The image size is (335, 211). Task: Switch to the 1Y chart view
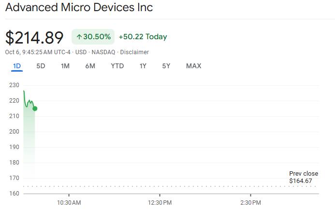[x=143, y=66]
